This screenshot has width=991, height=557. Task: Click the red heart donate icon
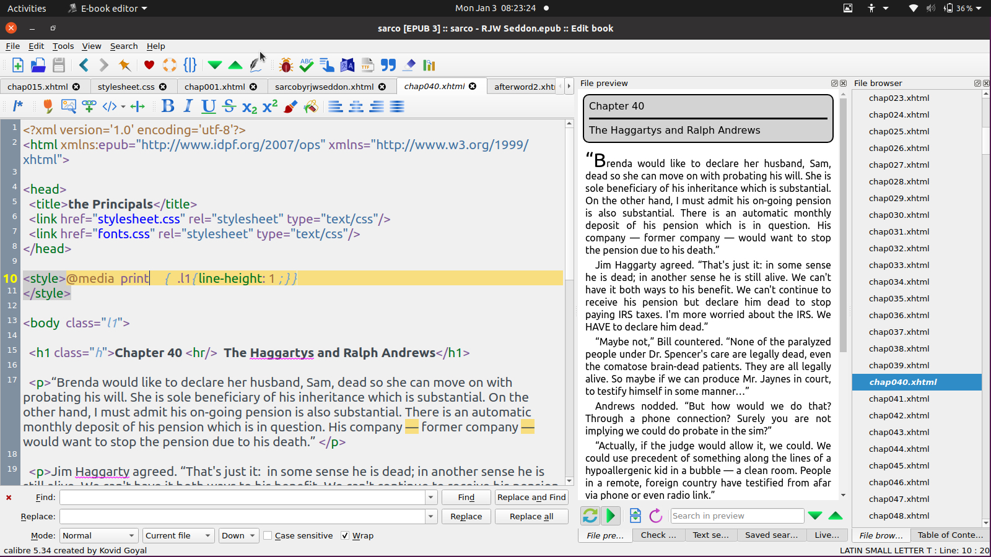[x=149, y=65]
